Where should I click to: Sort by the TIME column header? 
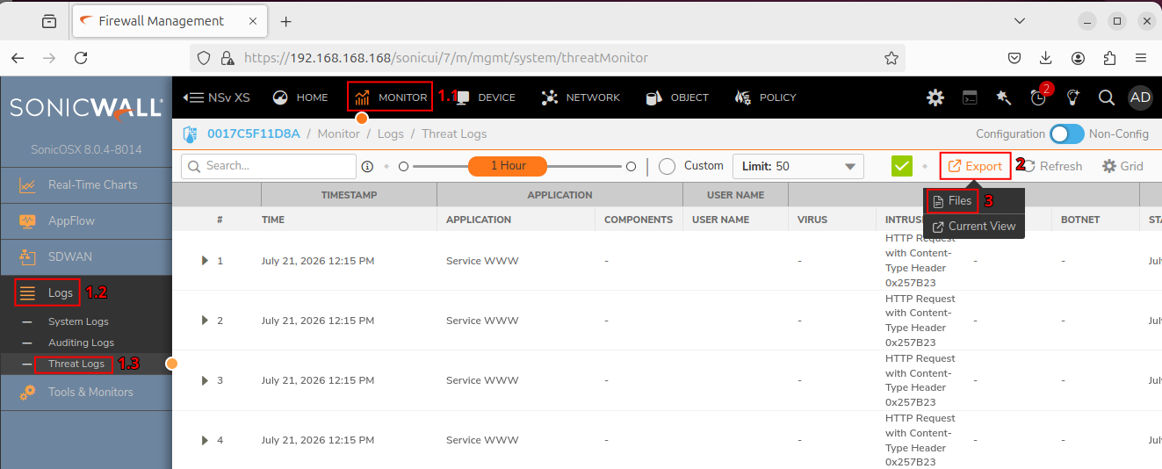click(x=273, y=220)
